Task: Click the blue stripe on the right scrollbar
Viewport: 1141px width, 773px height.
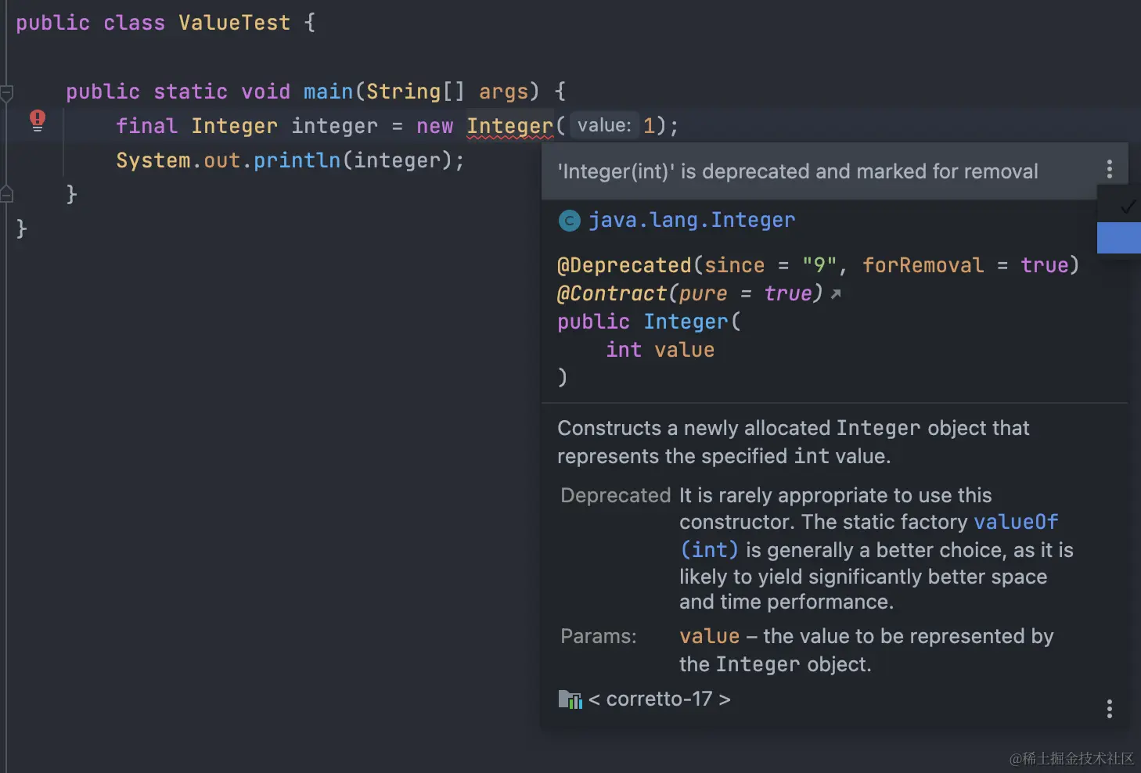Action: tap(1118, 238)
